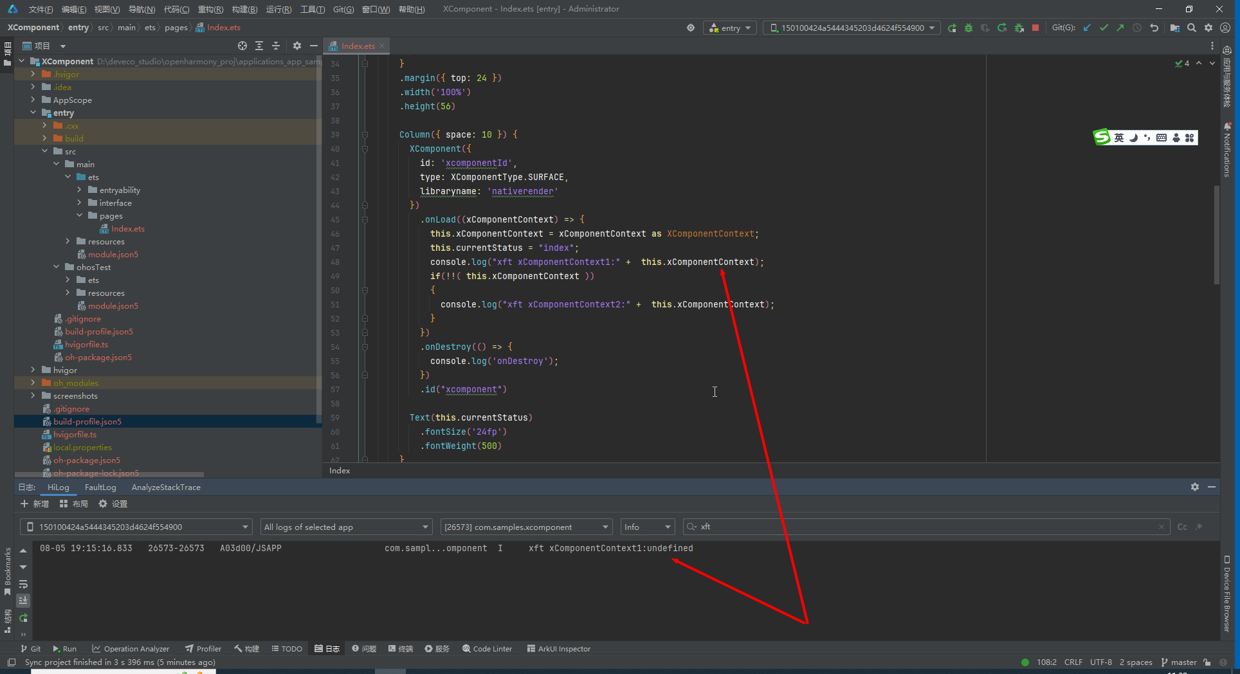Open IDE settings gear in top toolbar
Screen dimensions: 1240x674
click(x=1208, y=28)
